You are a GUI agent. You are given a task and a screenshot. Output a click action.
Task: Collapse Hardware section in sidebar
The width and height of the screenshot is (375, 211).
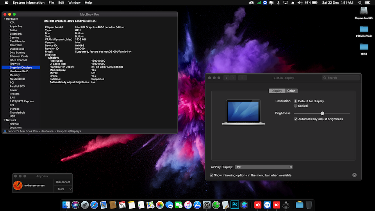coord(5,19)
